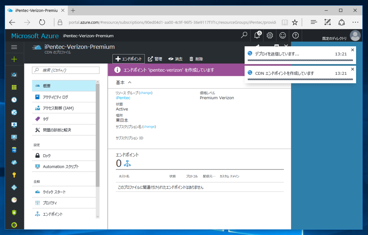This screenshot has height=235, width=368.
Task: Click the + エンドポイント button
Action: tap(129, 59)
